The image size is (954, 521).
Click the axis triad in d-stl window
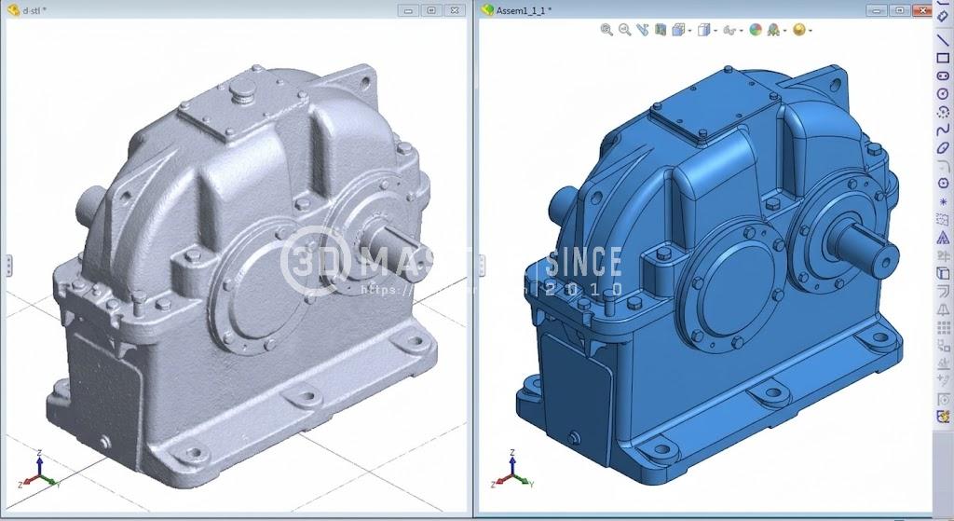click(37, 471)
